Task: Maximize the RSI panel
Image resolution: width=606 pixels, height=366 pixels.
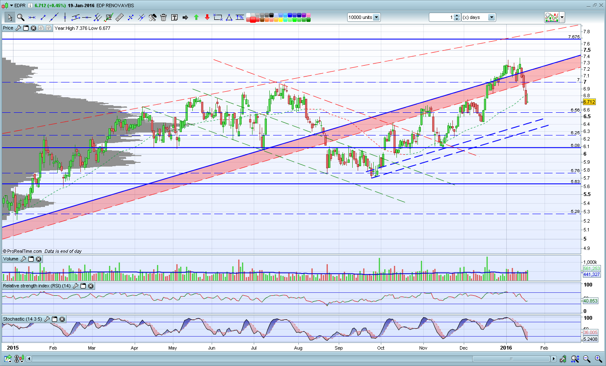Action: tap(83, 286)
